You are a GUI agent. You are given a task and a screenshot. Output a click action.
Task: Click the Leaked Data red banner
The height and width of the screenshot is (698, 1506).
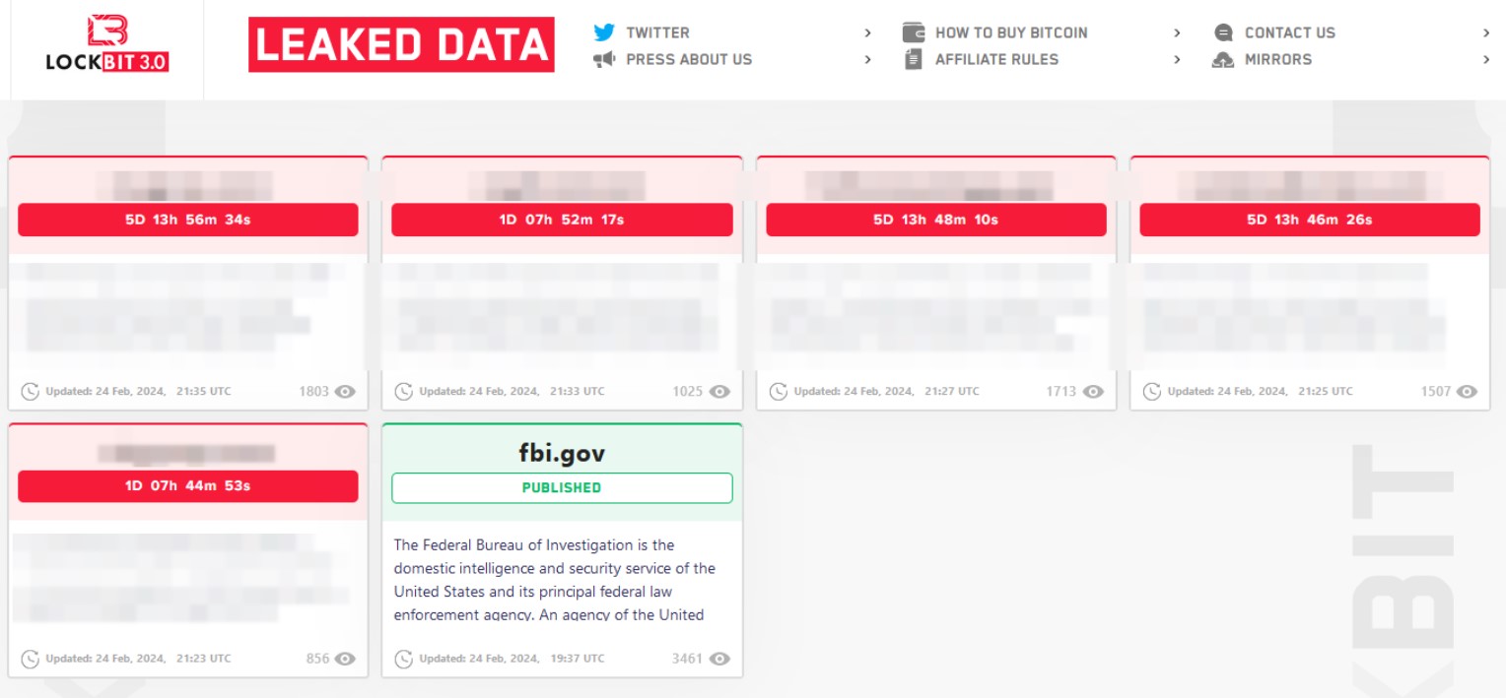(401, 45)
